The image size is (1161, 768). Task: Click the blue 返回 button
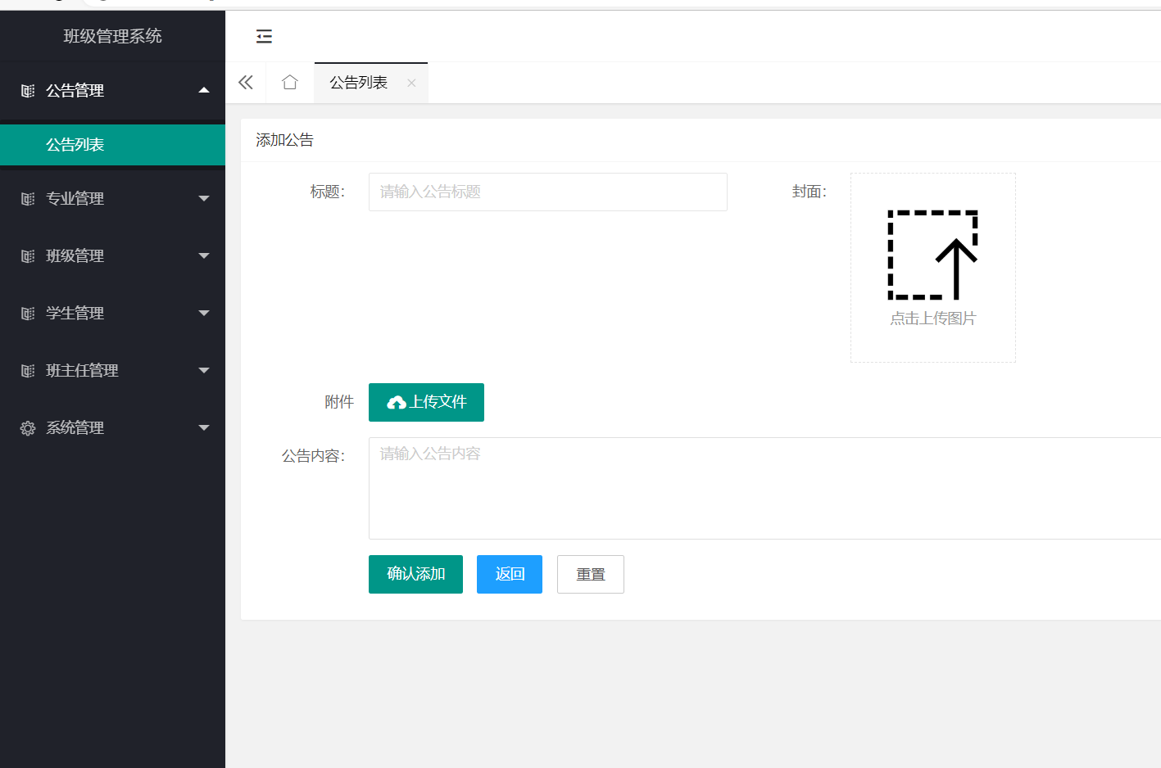coord(510,574)
